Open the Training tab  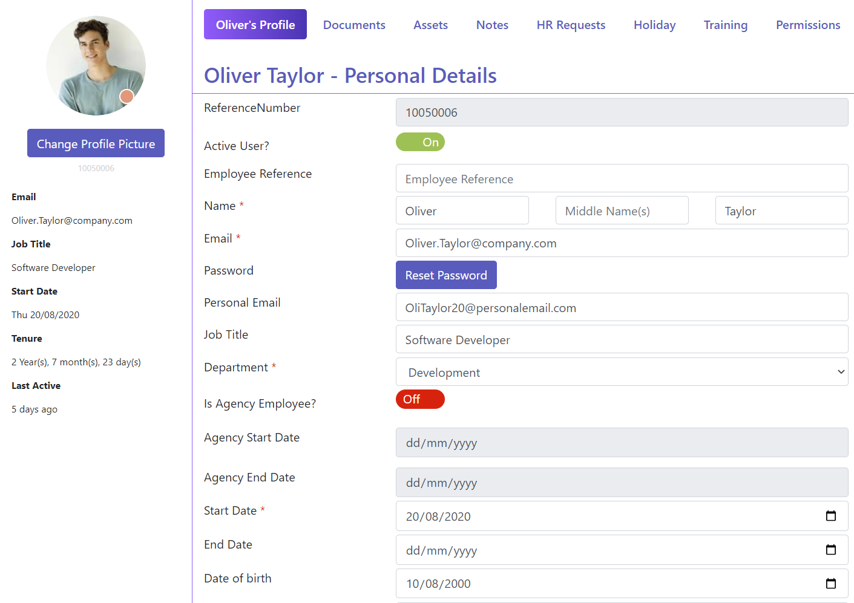click(725, 25)
